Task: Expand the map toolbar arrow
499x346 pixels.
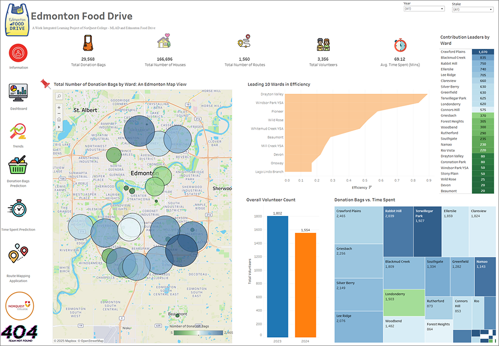Action: [59, 127]
